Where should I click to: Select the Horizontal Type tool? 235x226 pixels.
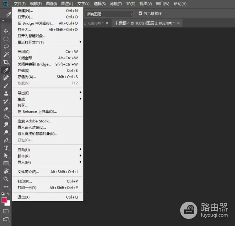[6, 148]
